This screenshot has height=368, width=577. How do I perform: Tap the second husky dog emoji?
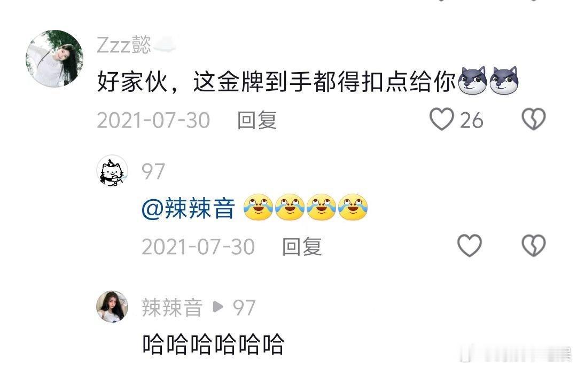click(504, 81)
